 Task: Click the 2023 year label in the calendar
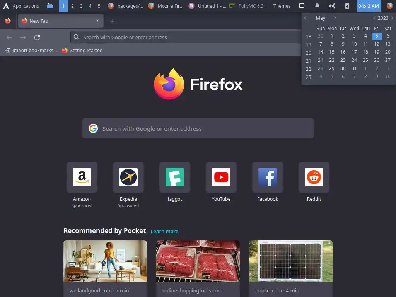383,18
